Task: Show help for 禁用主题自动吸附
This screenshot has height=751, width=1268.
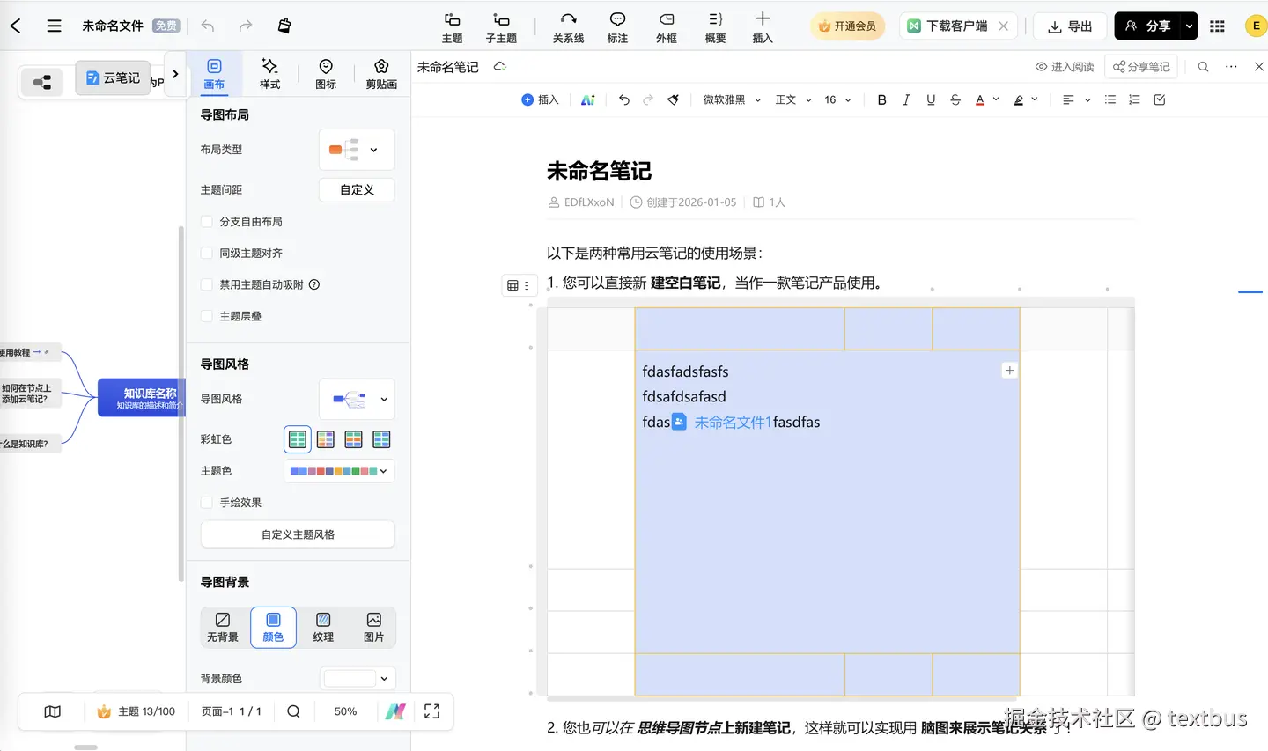Action: (314, 284)
